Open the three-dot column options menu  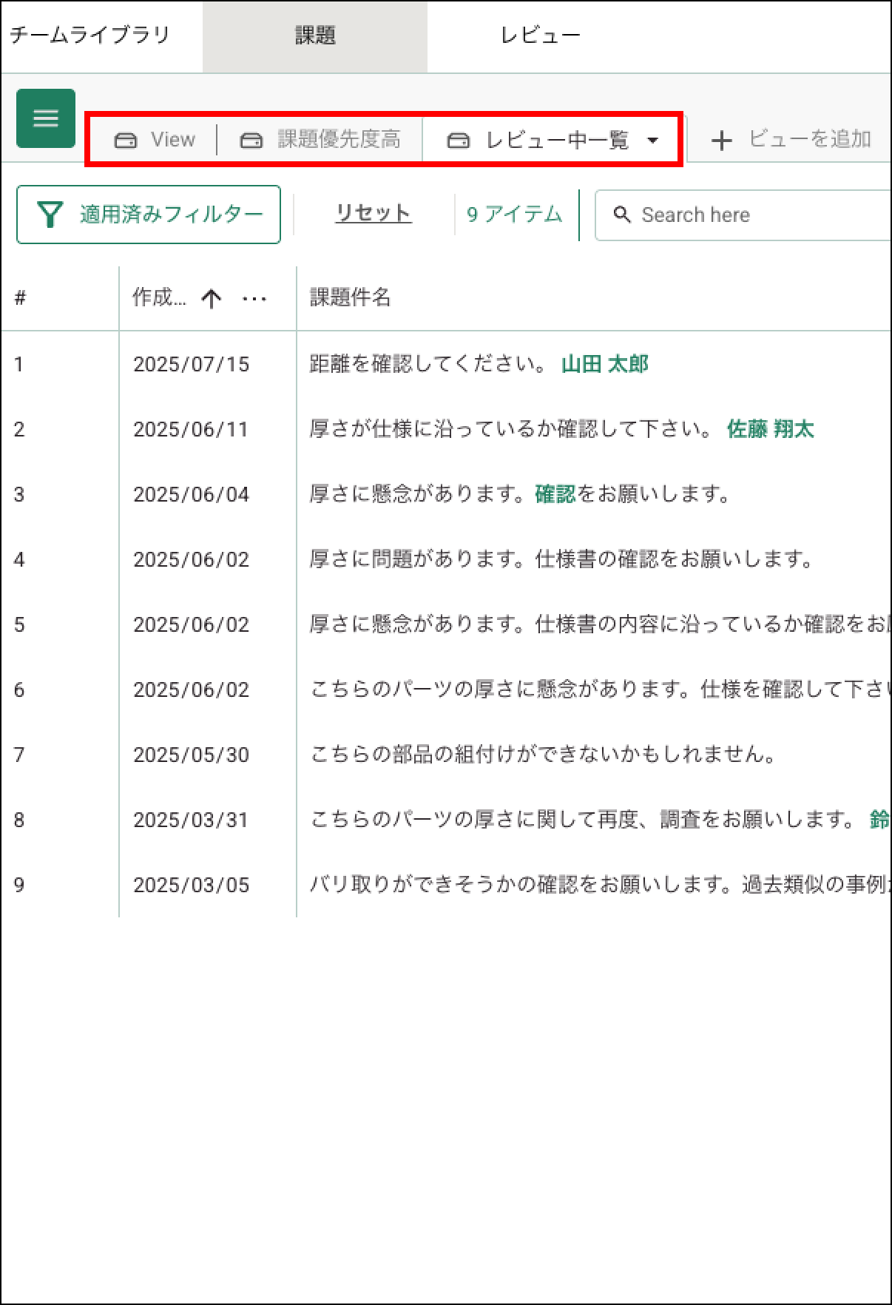pyautogui.click(x=254, y=299)
